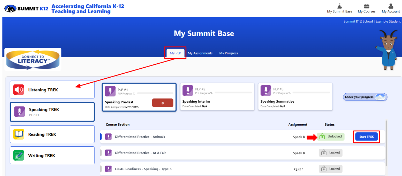Click the PLP #2 progress bar
The height and width of the screenshot is (176, 402).
[233, 92]
